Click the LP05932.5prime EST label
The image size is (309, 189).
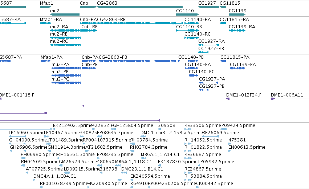[x=216, y=162]
